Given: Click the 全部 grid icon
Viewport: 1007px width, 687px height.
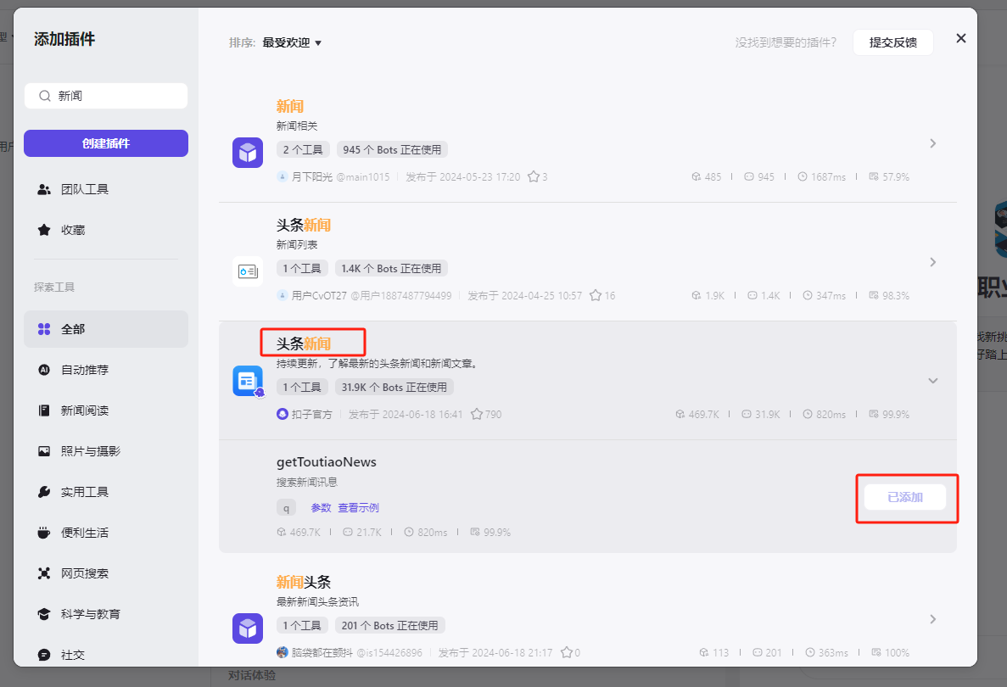Looking at the screenshot, I should (x=43, y=329).
